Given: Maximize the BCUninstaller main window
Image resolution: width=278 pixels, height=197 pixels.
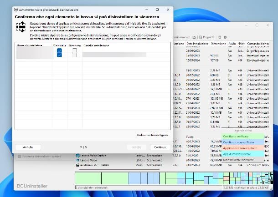Looking at the screenshot, I should click(257, 25).
